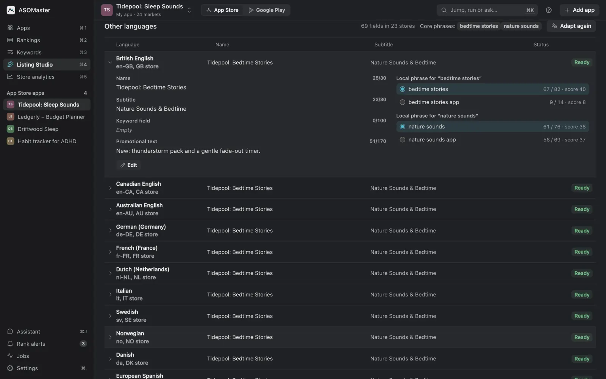Open the Apps grid icon in sidebar
The image size is (606, 379).
pos(10,28)
